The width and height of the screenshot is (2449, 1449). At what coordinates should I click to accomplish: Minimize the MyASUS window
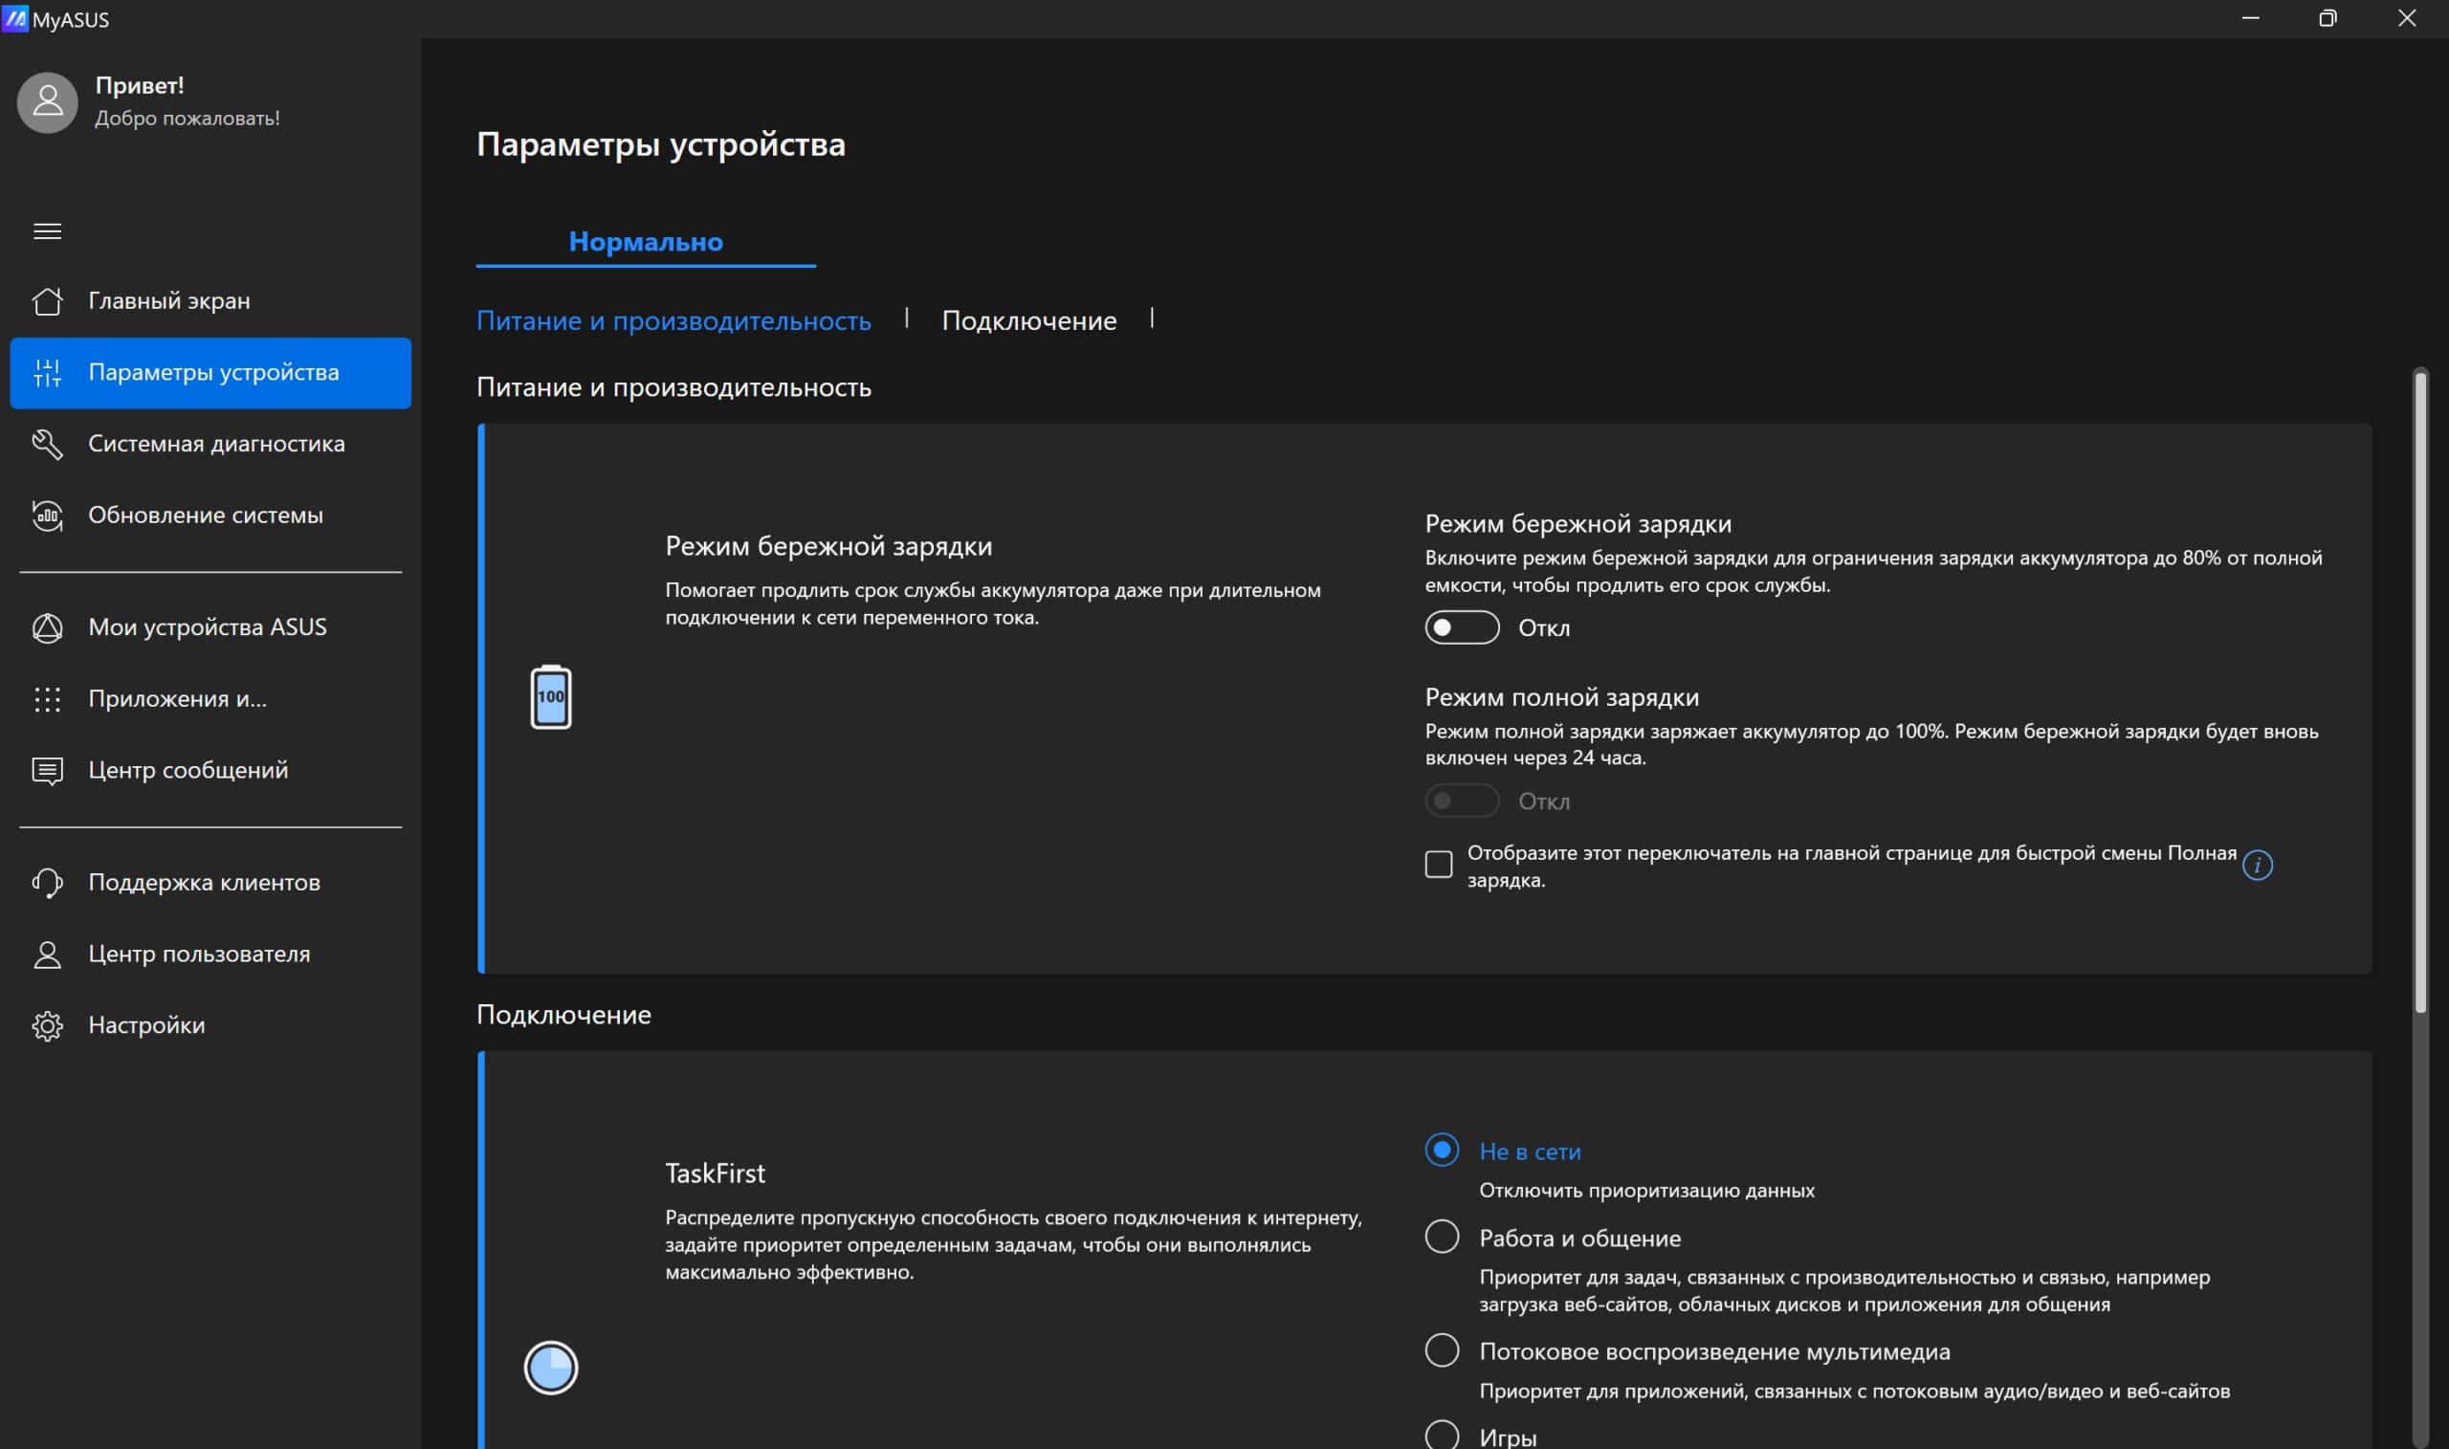tap(2250, 18)
